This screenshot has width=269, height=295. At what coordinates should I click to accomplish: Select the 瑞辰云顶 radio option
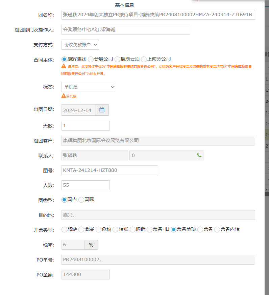(118, 59)
